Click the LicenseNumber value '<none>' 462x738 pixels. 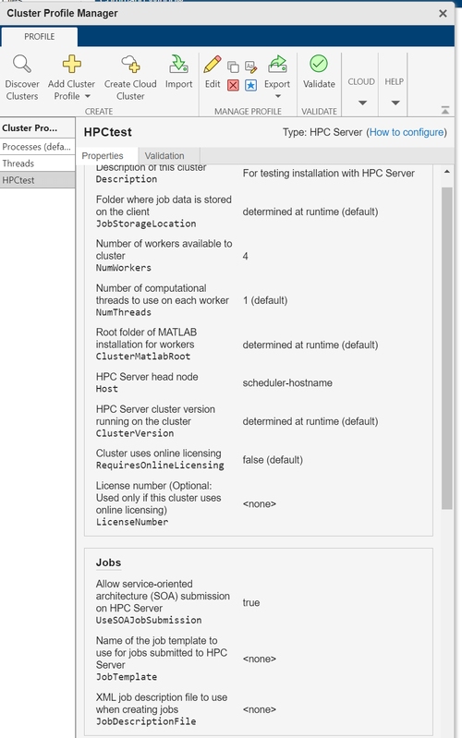point(260,503)
